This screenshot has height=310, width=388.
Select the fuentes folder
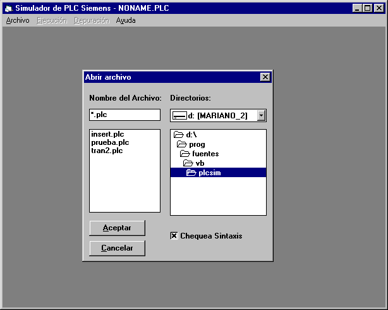coord(218,154)
